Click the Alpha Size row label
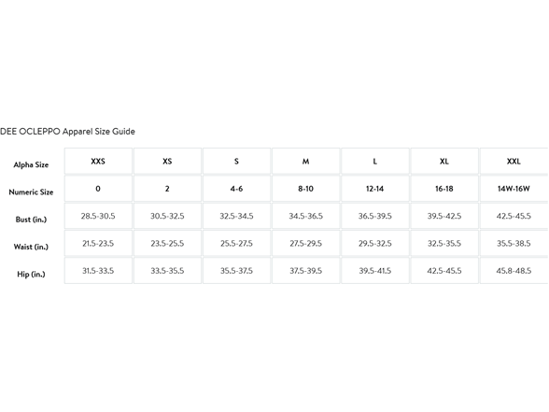 pyautogui.click(x=31, y=164)
